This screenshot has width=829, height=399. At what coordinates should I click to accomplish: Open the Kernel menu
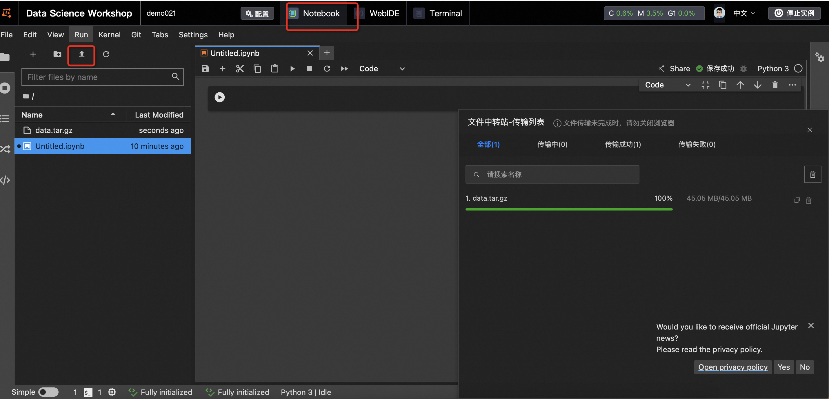(x=109, y=35)
